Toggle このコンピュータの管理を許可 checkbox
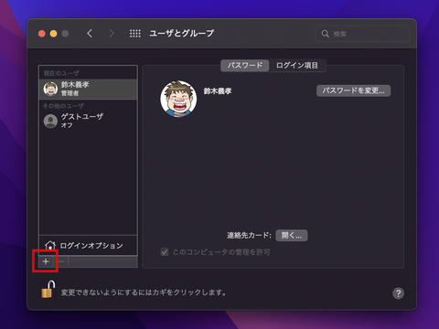This screenshot has height=329, width=439. 165,252
